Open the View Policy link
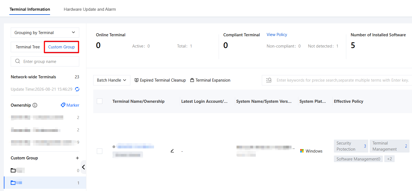412x191 pixels. [277, 35]
